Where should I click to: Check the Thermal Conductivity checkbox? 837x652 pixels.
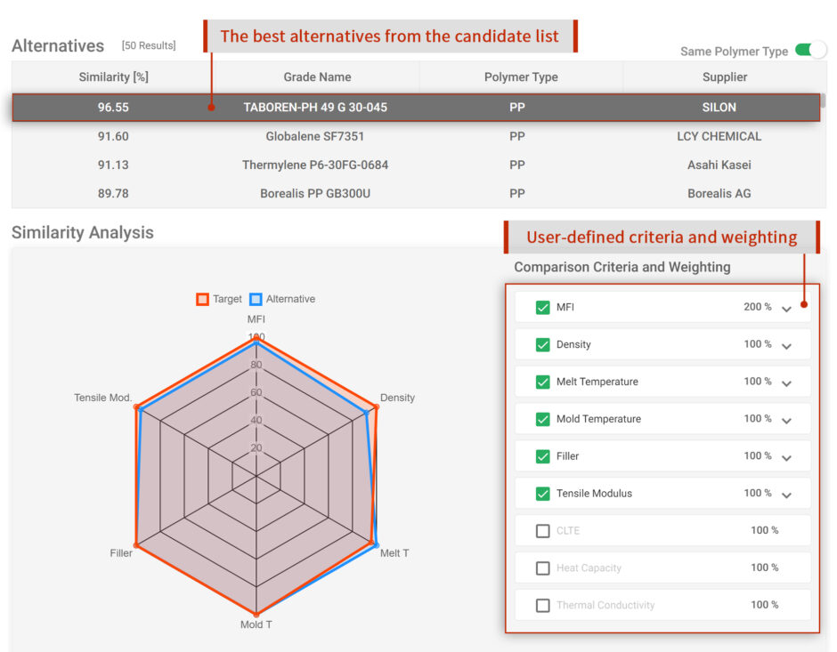click(x=542, y=606)
